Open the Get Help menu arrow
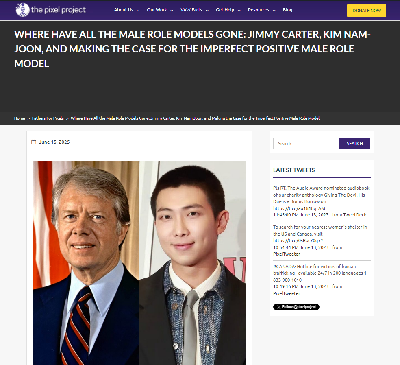The width and height of the screenshot is (400, 365). (x=239, y=11)
